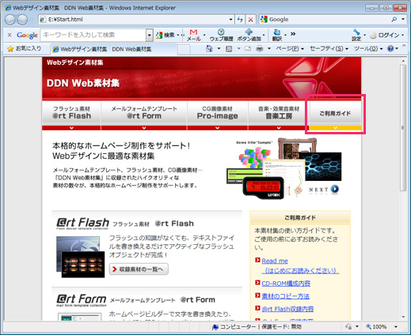Open the @rt Flash収録内容 link
The image size is (411, 335).
[x=287, y=309]
